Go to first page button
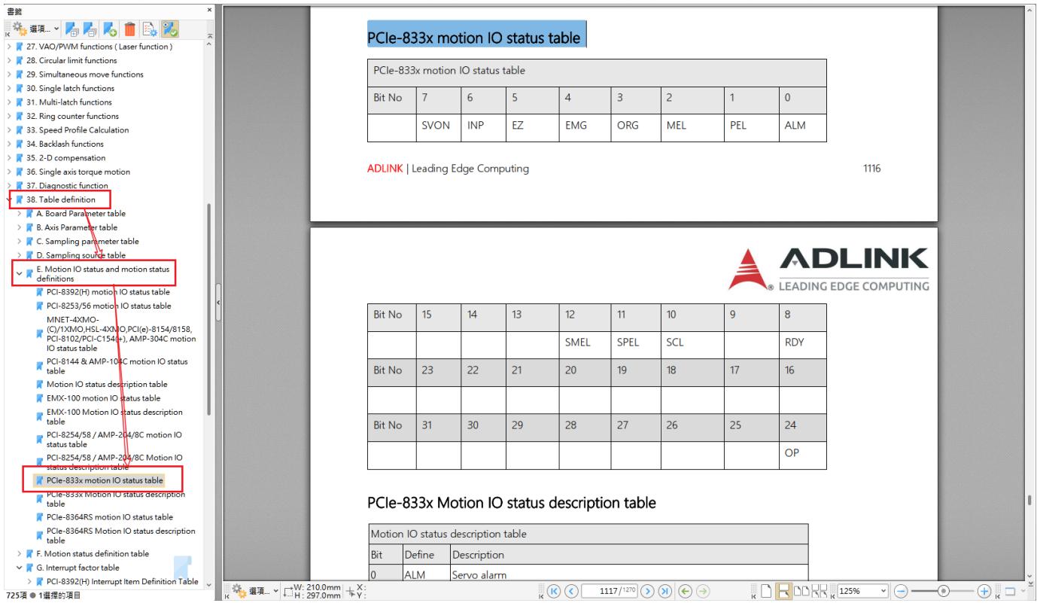Image resolution: width=1037 pixels, height=603 pixels. coord(554,589)
